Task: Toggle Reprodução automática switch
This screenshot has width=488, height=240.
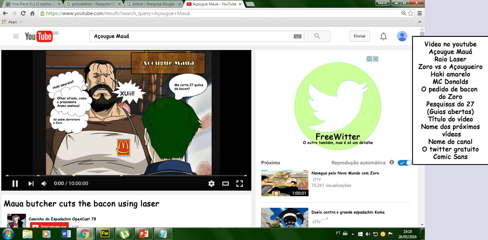Action: click(404, 163)
